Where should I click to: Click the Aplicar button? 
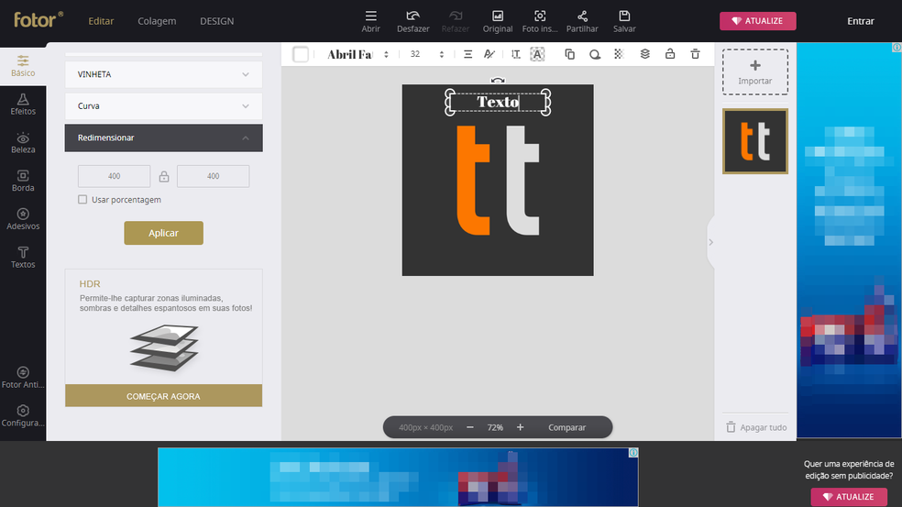(x=163, y=233)
